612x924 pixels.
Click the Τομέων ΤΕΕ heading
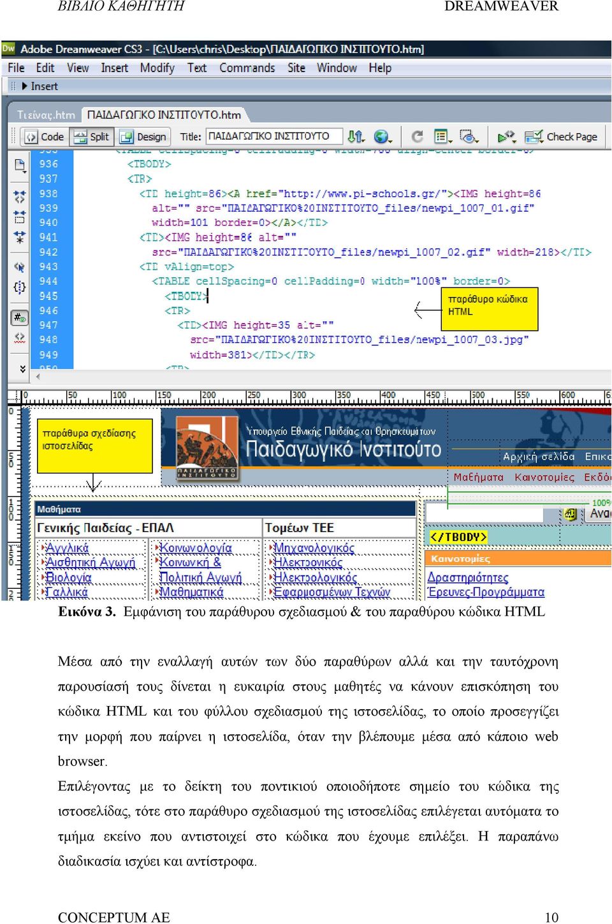pyautogui.click(x=299, y=528)
